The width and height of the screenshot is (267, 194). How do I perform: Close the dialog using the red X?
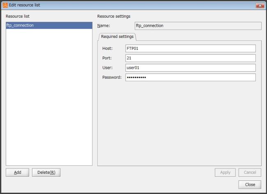259,6
